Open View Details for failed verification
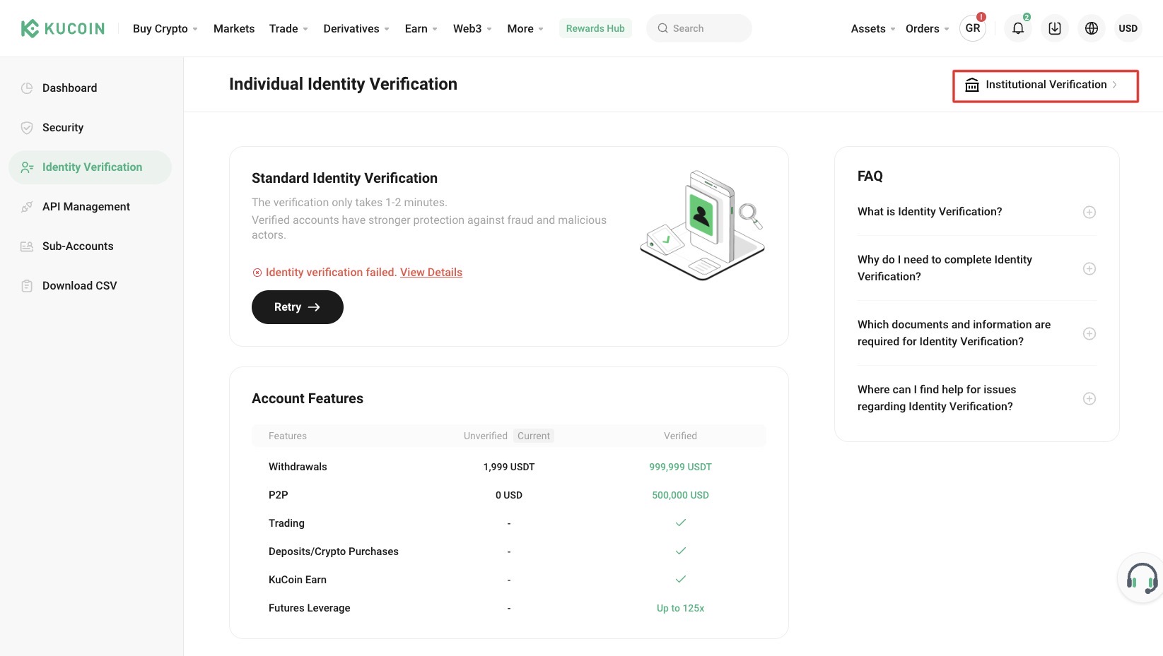The width and height of the screenshot is (1163, 656). coord(431,272)
